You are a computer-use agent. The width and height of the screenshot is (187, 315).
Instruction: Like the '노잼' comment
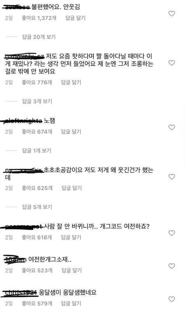[171, 127]
